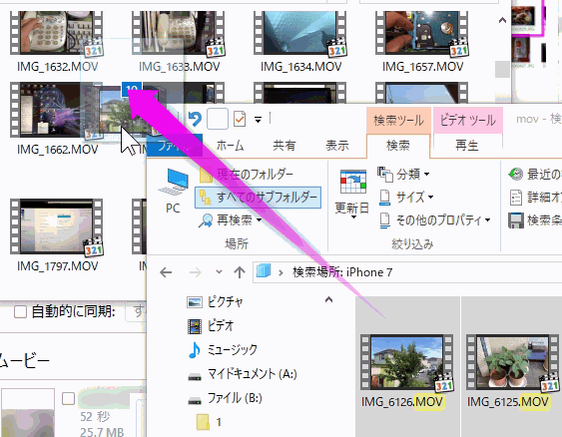
Task: Toggle the 自動的に同期 checkbox
Action: coord(20,311)
